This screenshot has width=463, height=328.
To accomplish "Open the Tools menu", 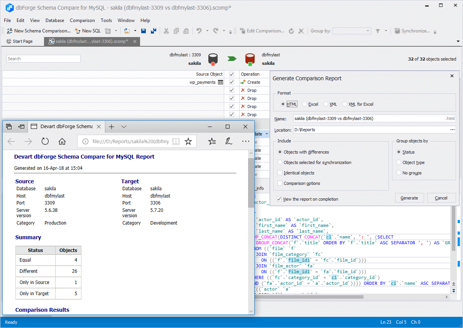I will pyautogui.click(x=106, y=20).
